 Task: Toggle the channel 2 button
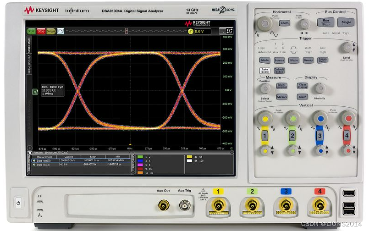click(x=292, y=136)
